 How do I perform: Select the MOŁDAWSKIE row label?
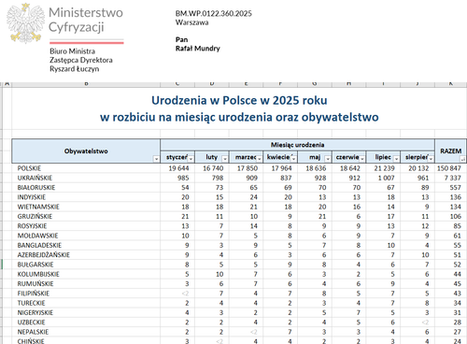click(x=37, y=236)
